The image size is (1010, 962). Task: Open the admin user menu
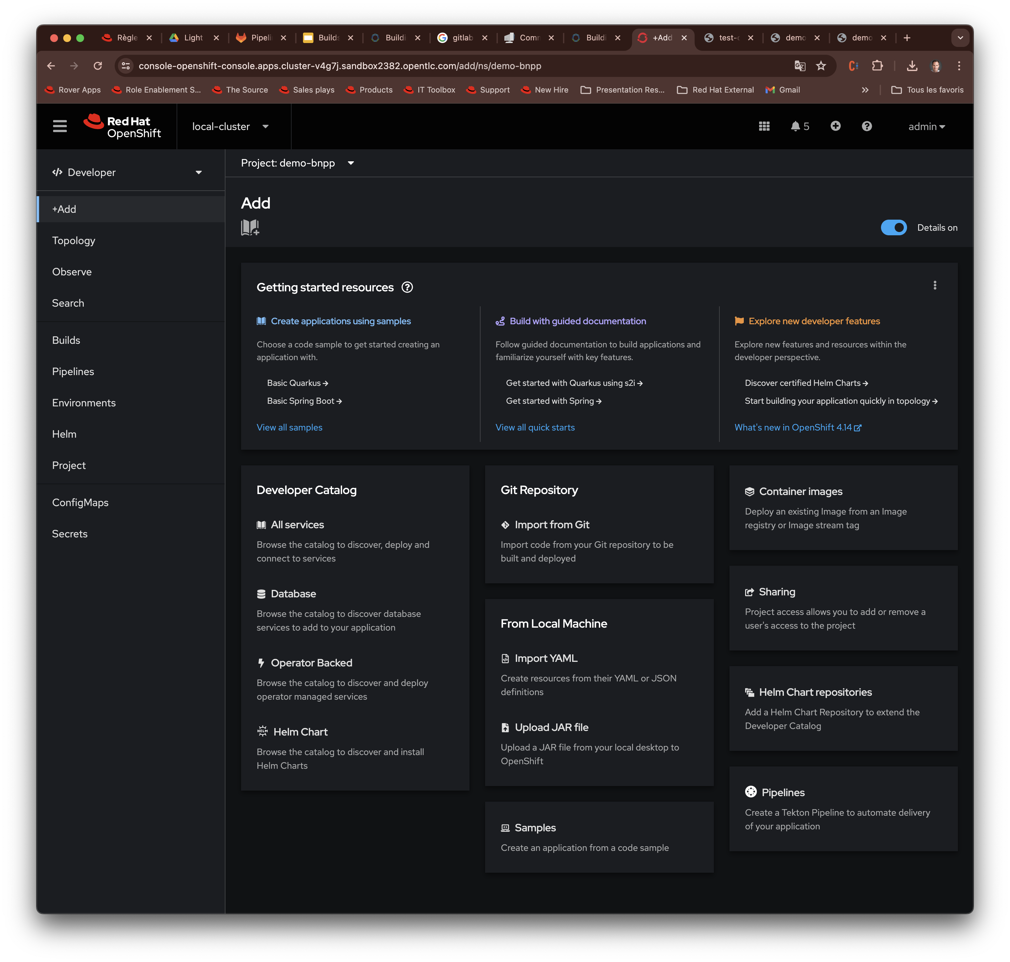click(926, 127)
